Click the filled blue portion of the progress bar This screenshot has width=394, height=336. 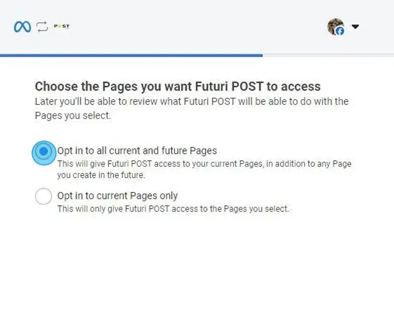coord(132,56)
